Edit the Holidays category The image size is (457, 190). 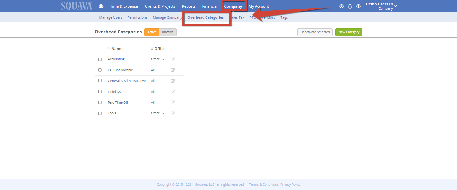point(173,92)
